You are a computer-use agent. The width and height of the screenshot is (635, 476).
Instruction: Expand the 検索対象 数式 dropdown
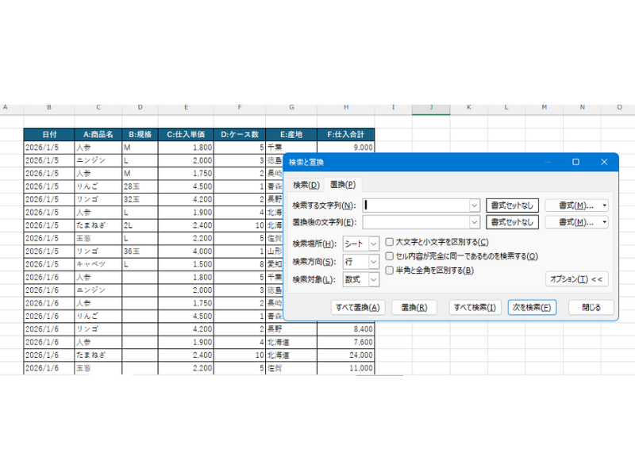[374, 279]
